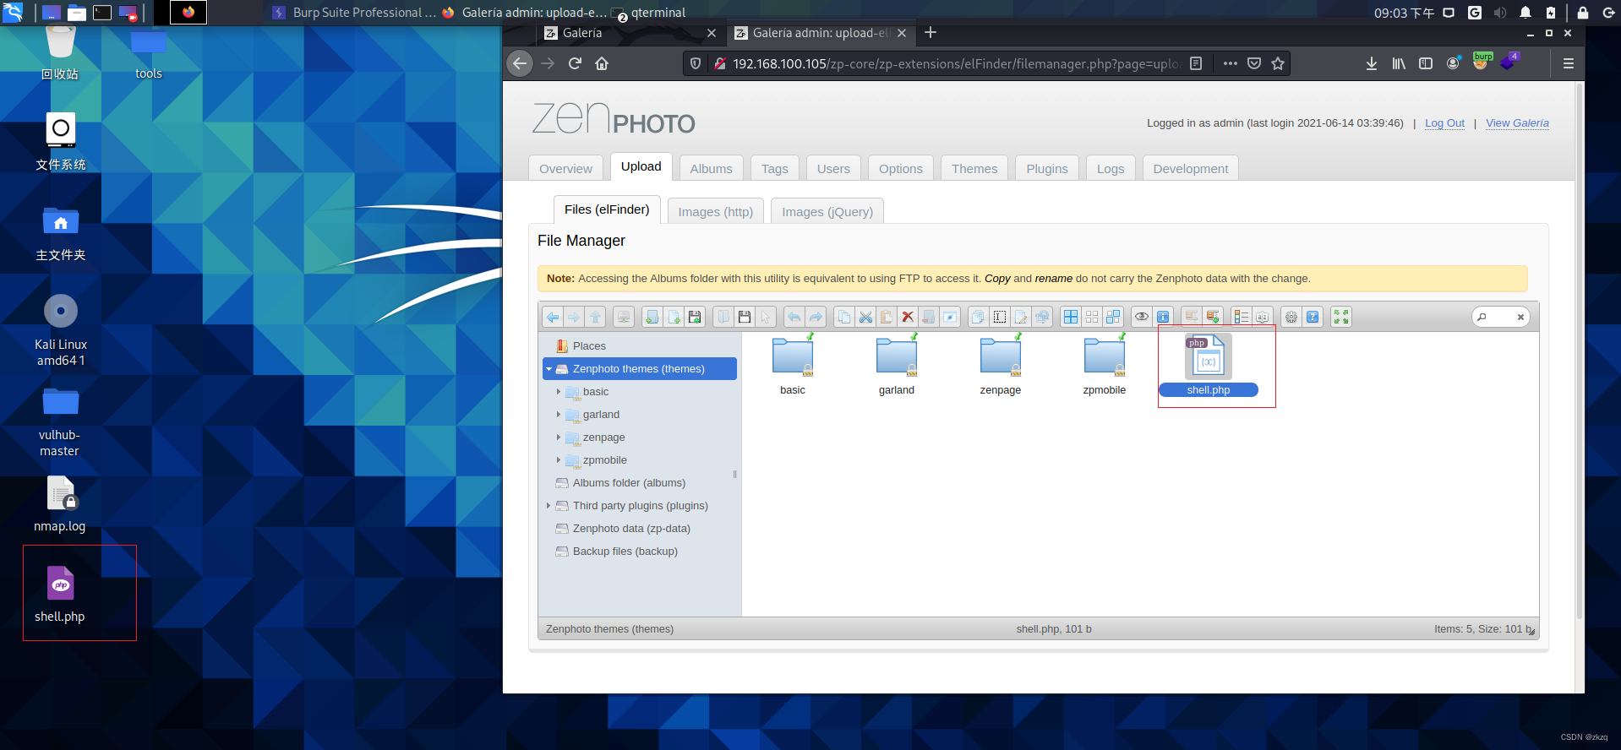
Task: Select shell.php icon on desktop
Action: pyautogui.click(x=60, y=594)
